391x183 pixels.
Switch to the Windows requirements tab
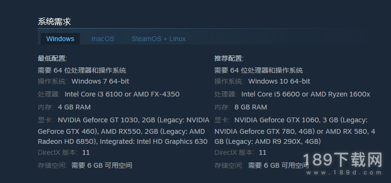[60, 39]
